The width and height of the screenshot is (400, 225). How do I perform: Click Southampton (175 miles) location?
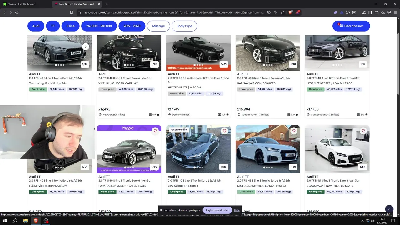(x=253, y=115)
